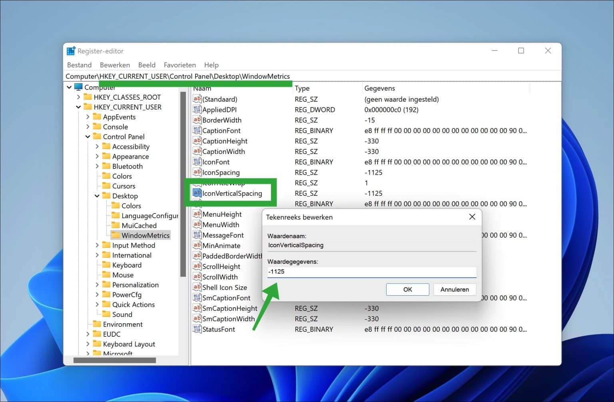Expand the Personalization tree node
This screenshot has width=614, height=402.
pos(97,285)
